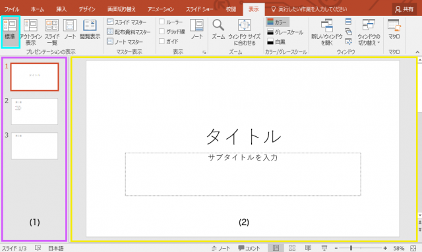
Task: Click fit slide to window status icon
Action: coord(413,248)
